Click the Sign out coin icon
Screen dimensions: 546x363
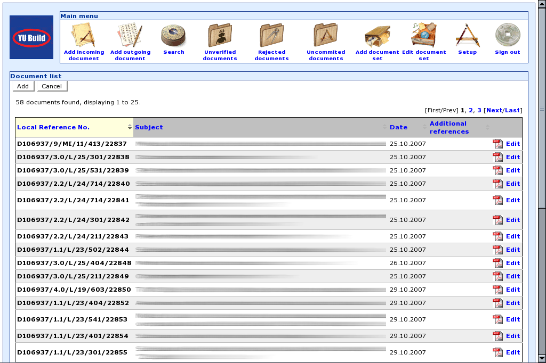pyautogui.click(x=507, y=36)
